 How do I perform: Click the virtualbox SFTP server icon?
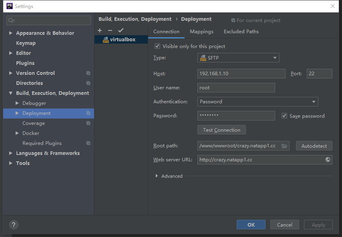pos(106,40)
